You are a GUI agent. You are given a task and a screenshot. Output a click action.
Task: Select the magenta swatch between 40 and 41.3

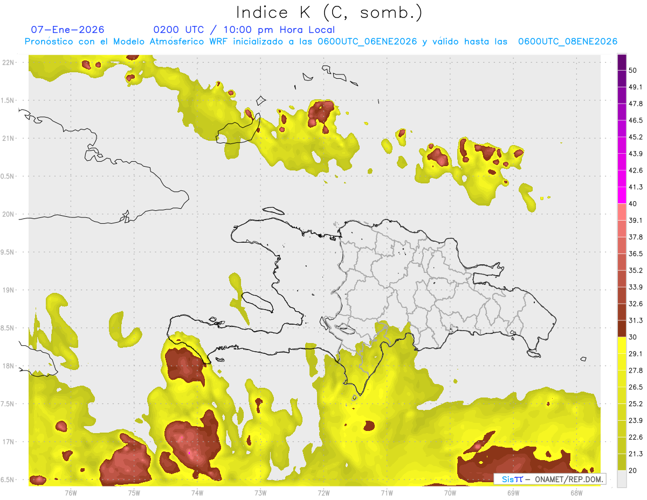[x=622, y=195]
